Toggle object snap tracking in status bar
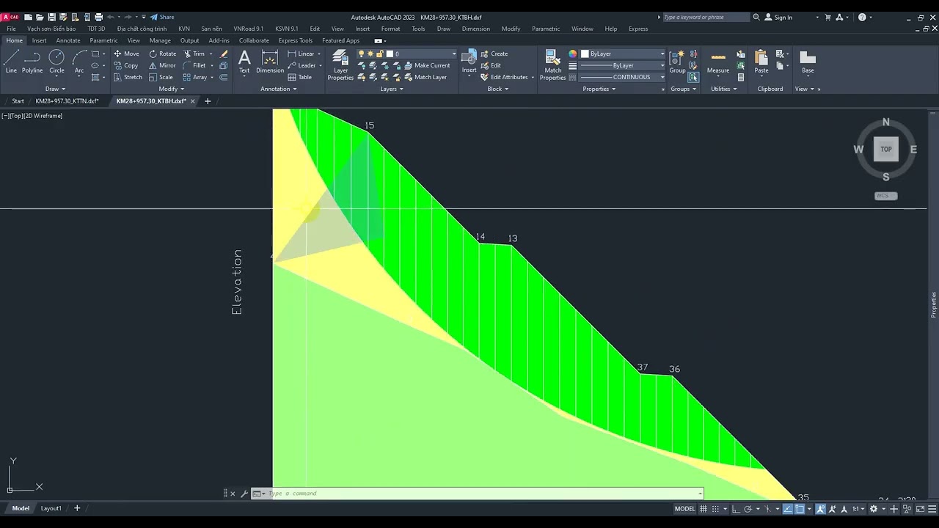939x528 pixels. pyautogui.click(x=788, y=509)
